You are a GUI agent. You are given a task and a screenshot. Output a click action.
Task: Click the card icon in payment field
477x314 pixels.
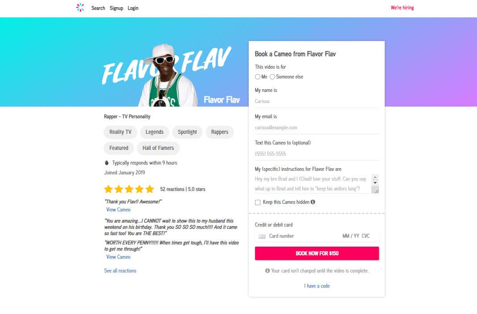(262, 236)
